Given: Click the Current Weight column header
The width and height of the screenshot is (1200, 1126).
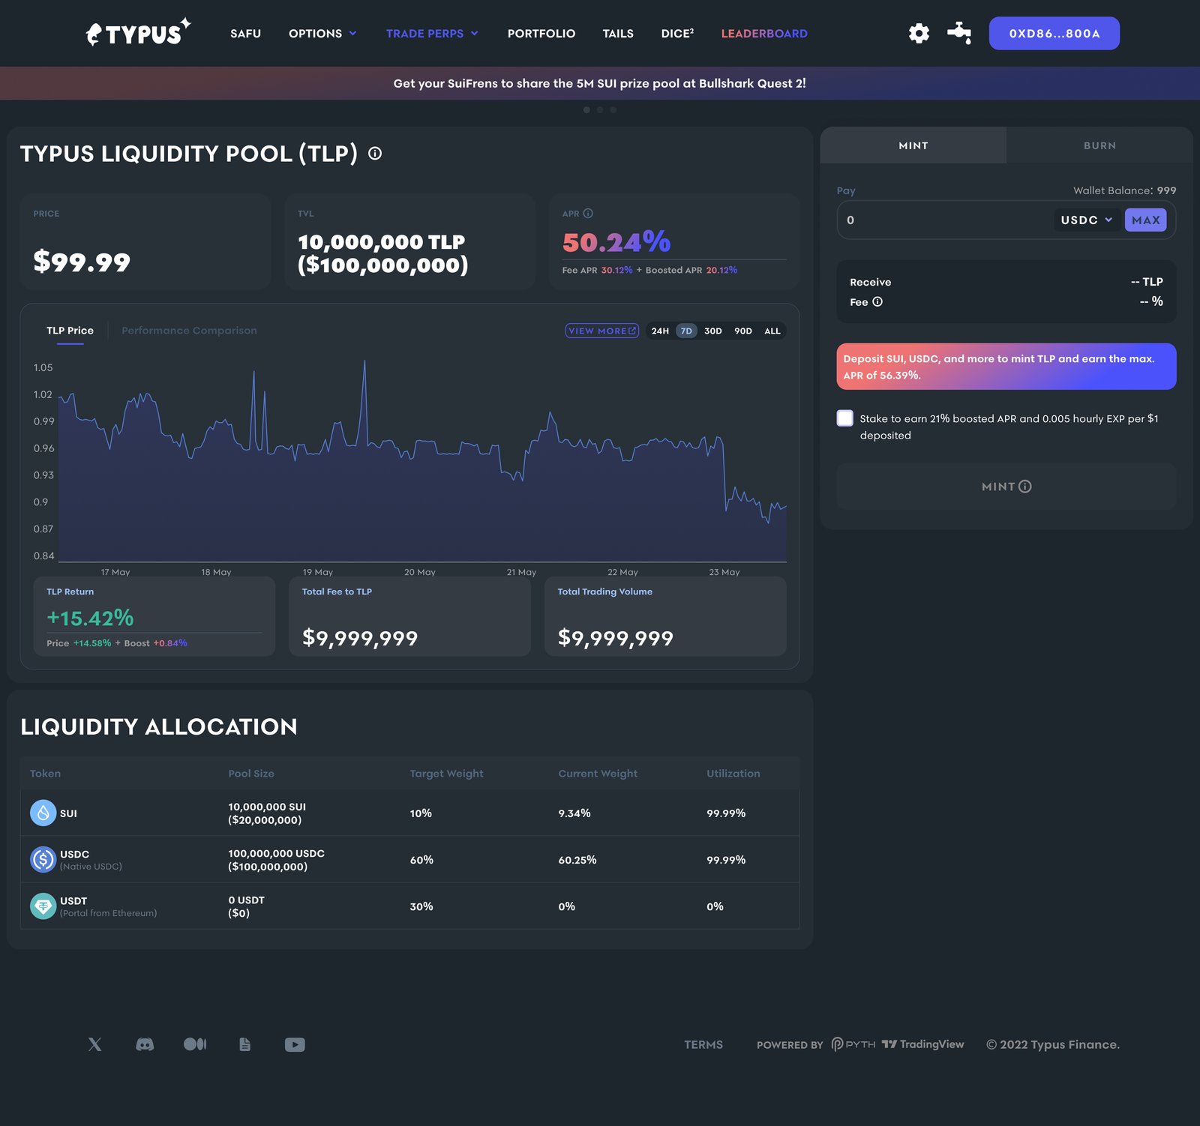Looking at the screenshot, I should [598, 773].
